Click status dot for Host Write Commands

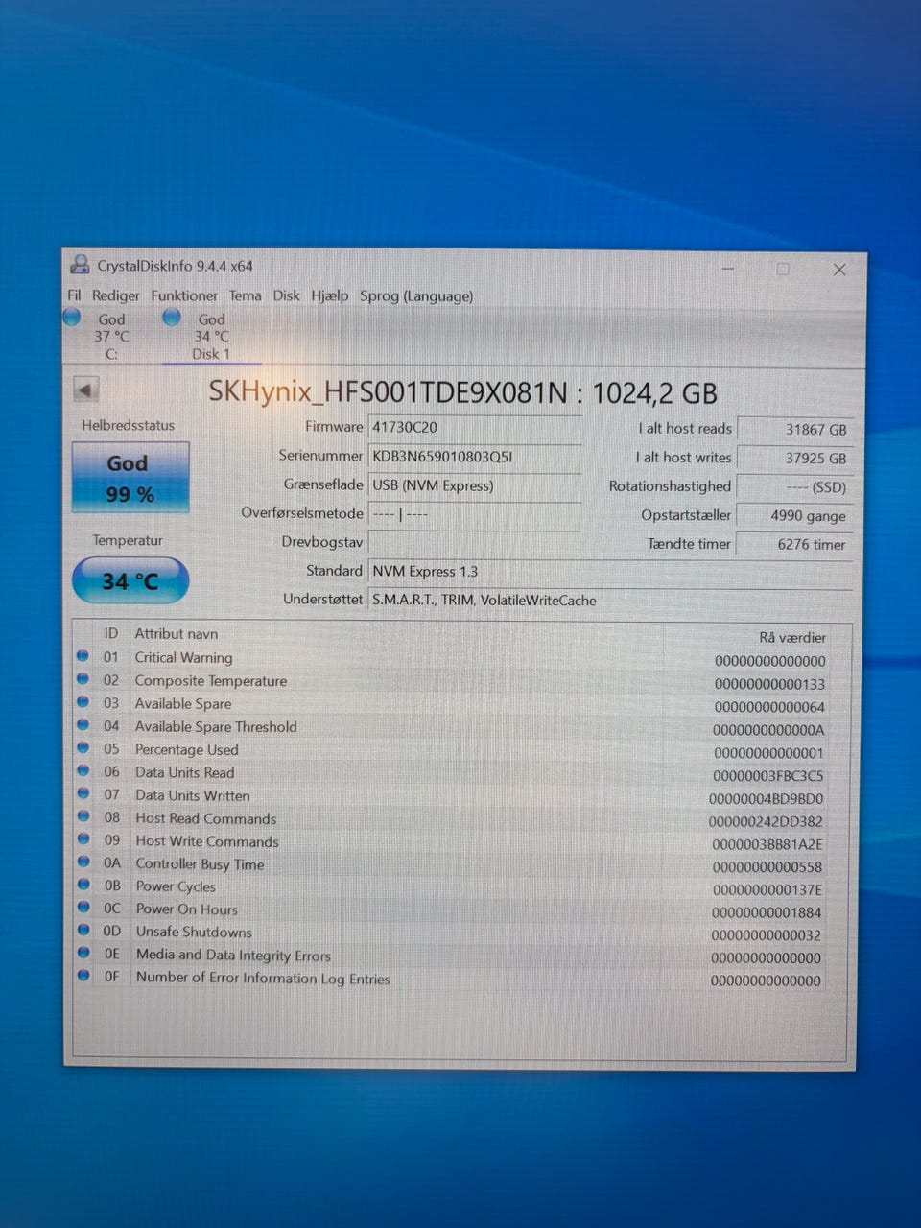(x=83, y=839)
